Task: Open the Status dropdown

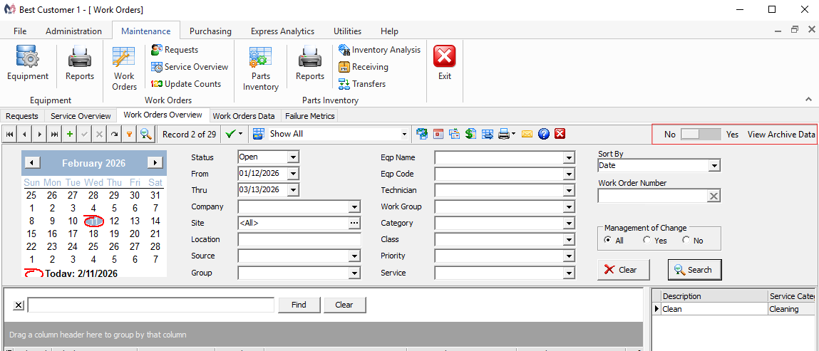Action: tap(292, 157)
